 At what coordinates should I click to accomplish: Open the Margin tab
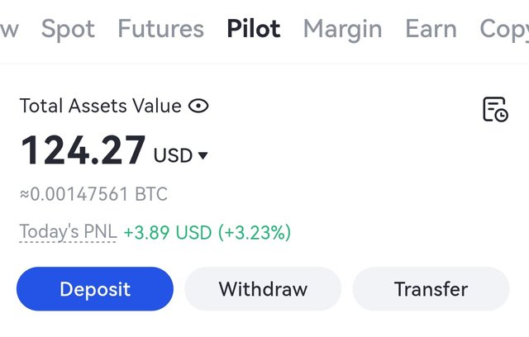(x=343, y=30)
